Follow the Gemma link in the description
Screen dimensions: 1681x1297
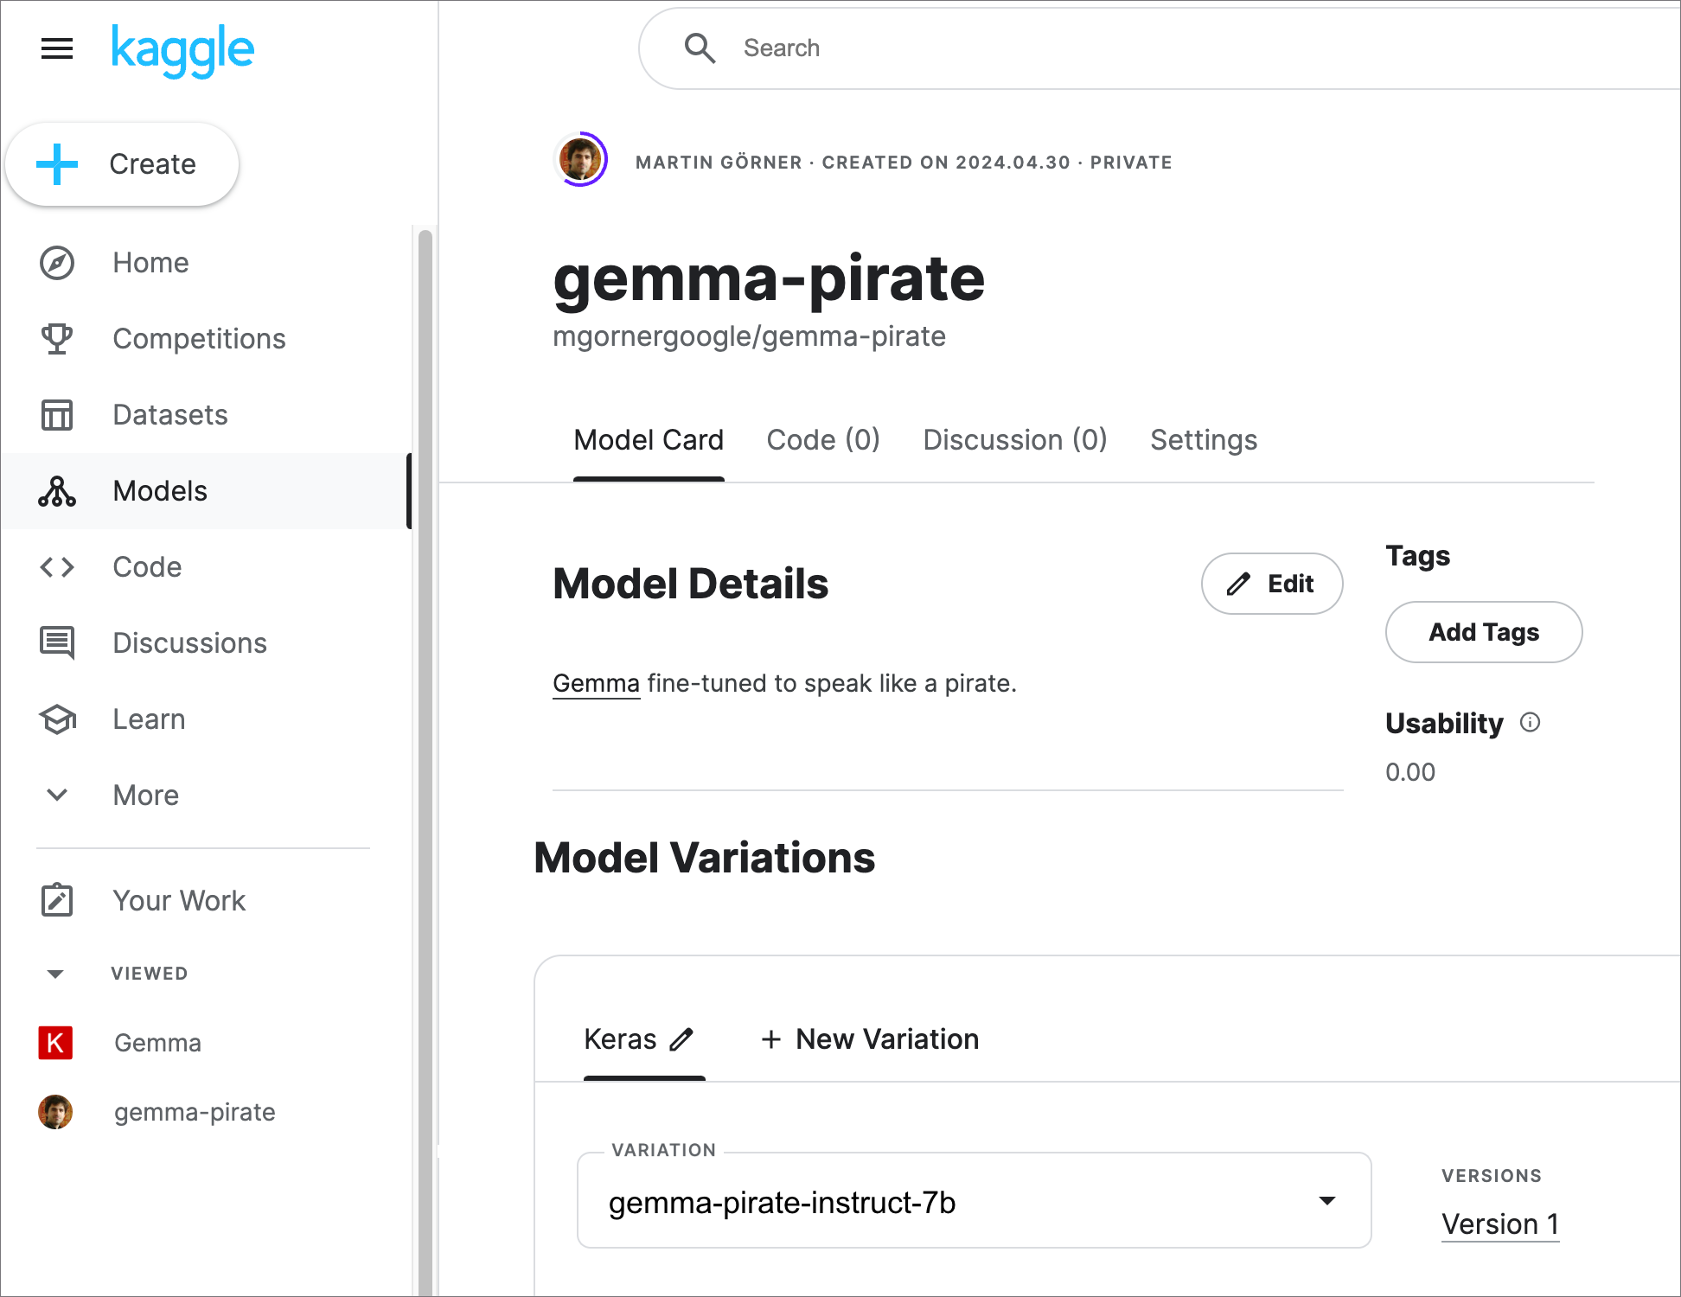[596, 684]
